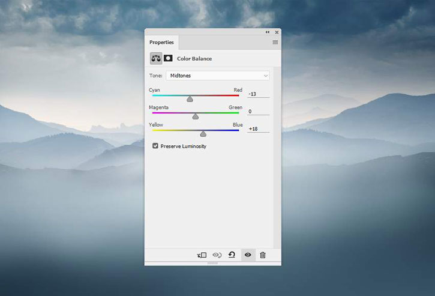Toggle the adjustment layer visibility eye
435x296 pixels.
pos(248,255)
